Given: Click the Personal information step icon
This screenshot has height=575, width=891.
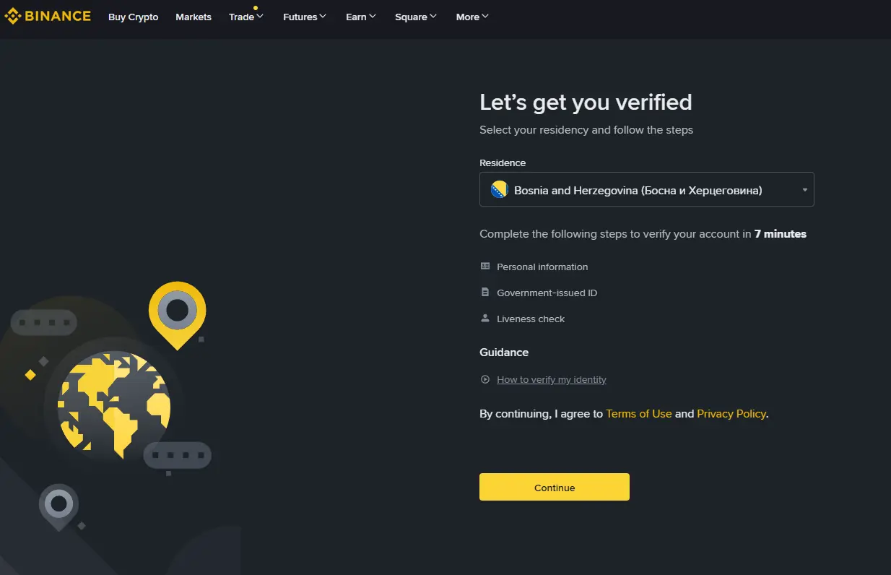Looking at the screenshot, I should click(x=484, y=266).
